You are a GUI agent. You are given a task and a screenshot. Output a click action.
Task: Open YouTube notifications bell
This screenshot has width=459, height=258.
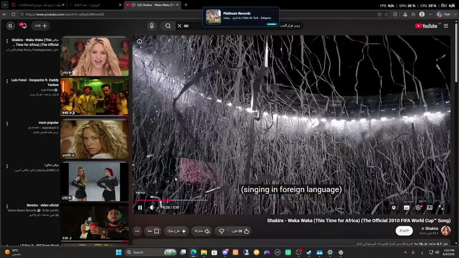[x=23, y=26]
